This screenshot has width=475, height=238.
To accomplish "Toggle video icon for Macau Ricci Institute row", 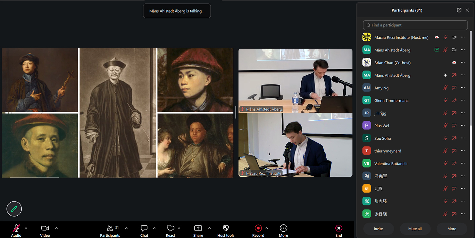I will [454, 37].
